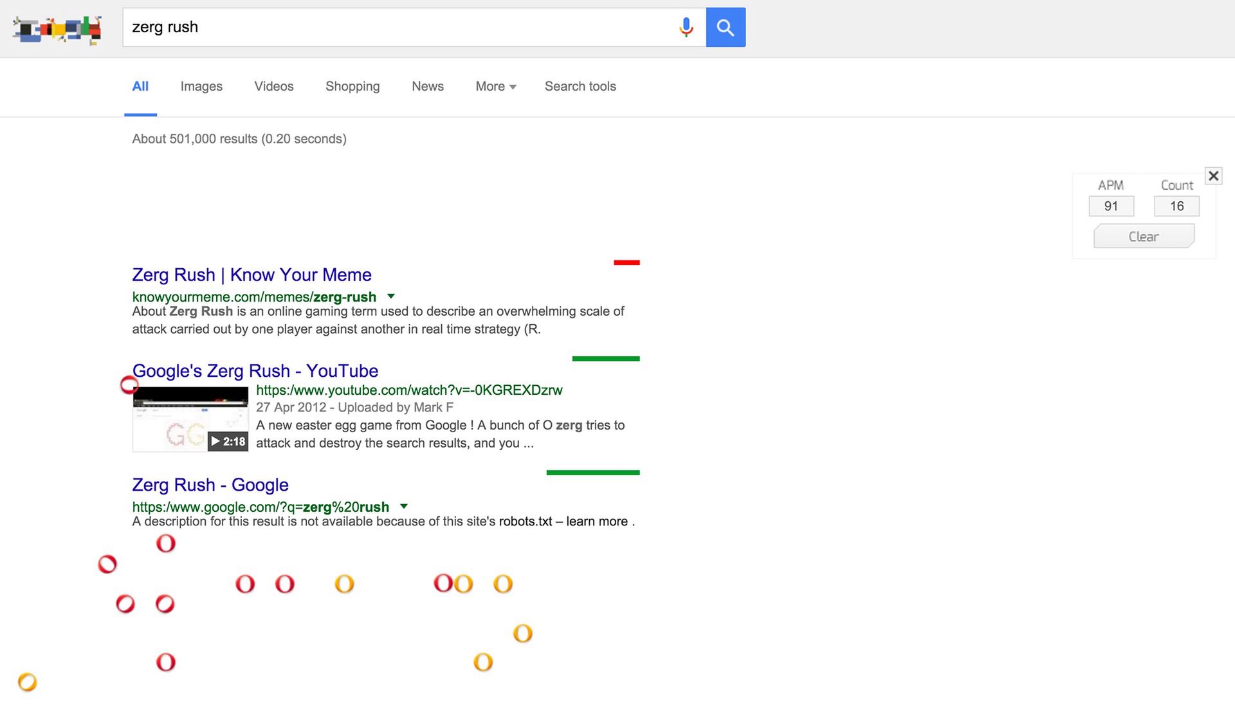Click into the zerg rush search field

[399, 27]
